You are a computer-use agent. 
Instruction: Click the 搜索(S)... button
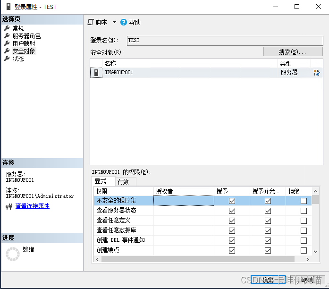click(293, 51)
